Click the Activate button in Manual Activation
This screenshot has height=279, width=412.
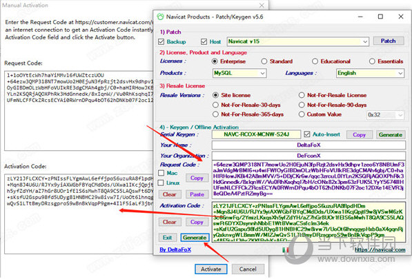pos(211,269)
